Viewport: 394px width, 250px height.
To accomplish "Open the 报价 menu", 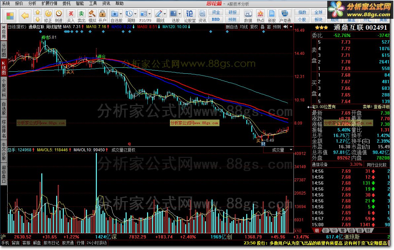I will (x=19, y=3).
